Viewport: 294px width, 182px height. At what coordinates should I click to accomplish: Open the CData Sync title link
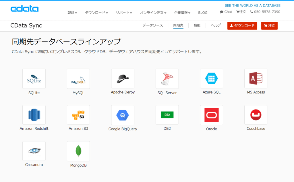[26, 25]
